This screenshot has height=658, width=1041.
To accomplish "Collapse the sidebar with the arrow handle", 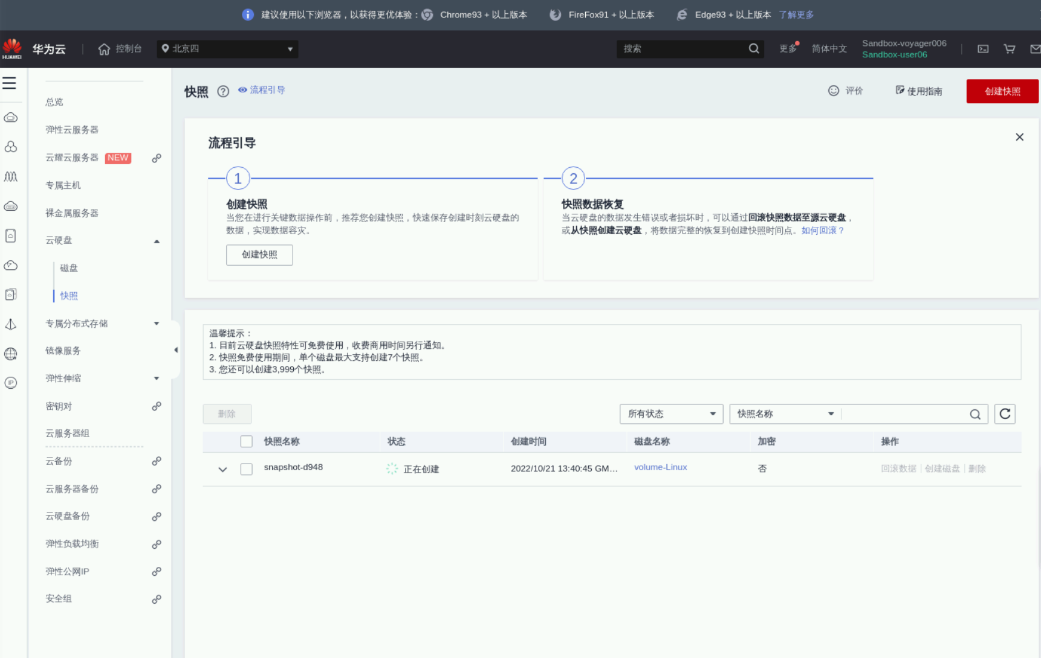I will click(x=176, y=350).
